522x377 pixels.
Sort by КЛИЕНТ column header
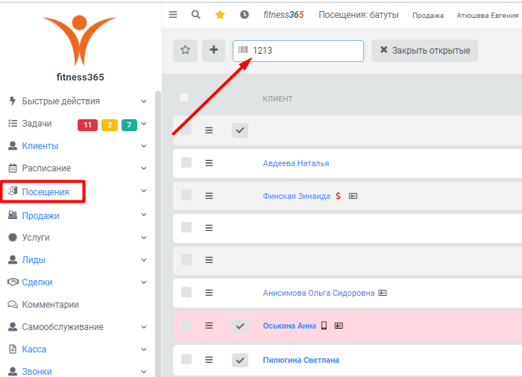click(x=277, y=98)
